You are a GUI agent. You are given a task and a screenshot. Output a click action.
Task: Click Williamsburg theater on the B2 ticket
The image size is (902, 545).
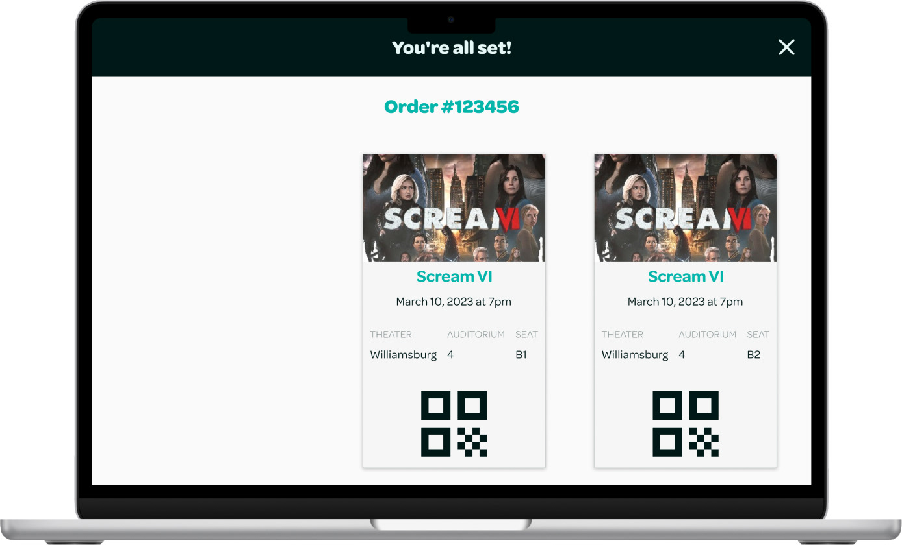pyautogui.click(x=635, y=355)
